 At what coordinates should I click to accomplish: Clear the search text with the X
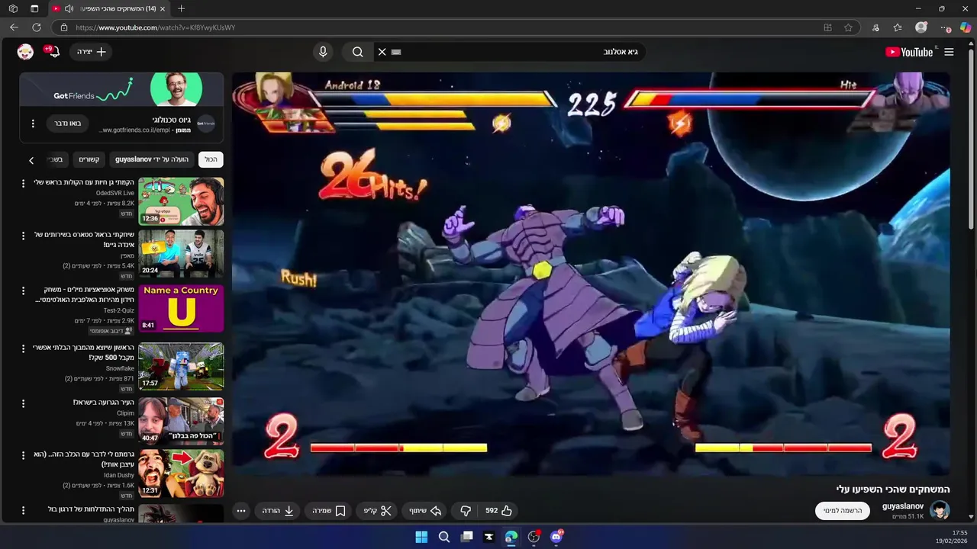[382, 52]
